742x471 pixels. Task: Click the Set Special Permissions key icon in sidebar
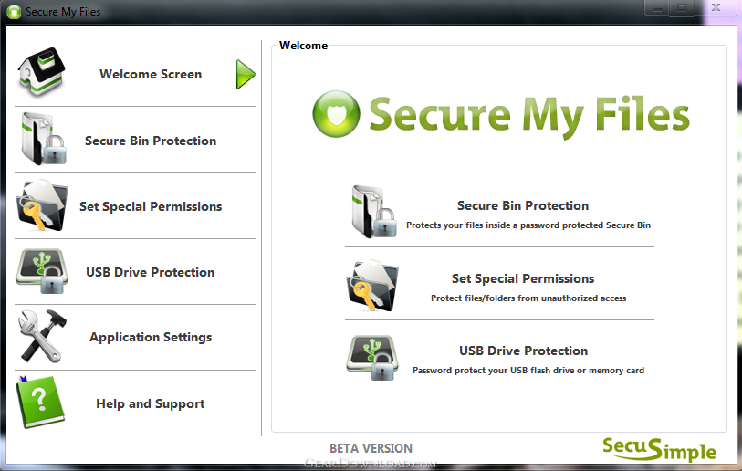tap(42, 205)
